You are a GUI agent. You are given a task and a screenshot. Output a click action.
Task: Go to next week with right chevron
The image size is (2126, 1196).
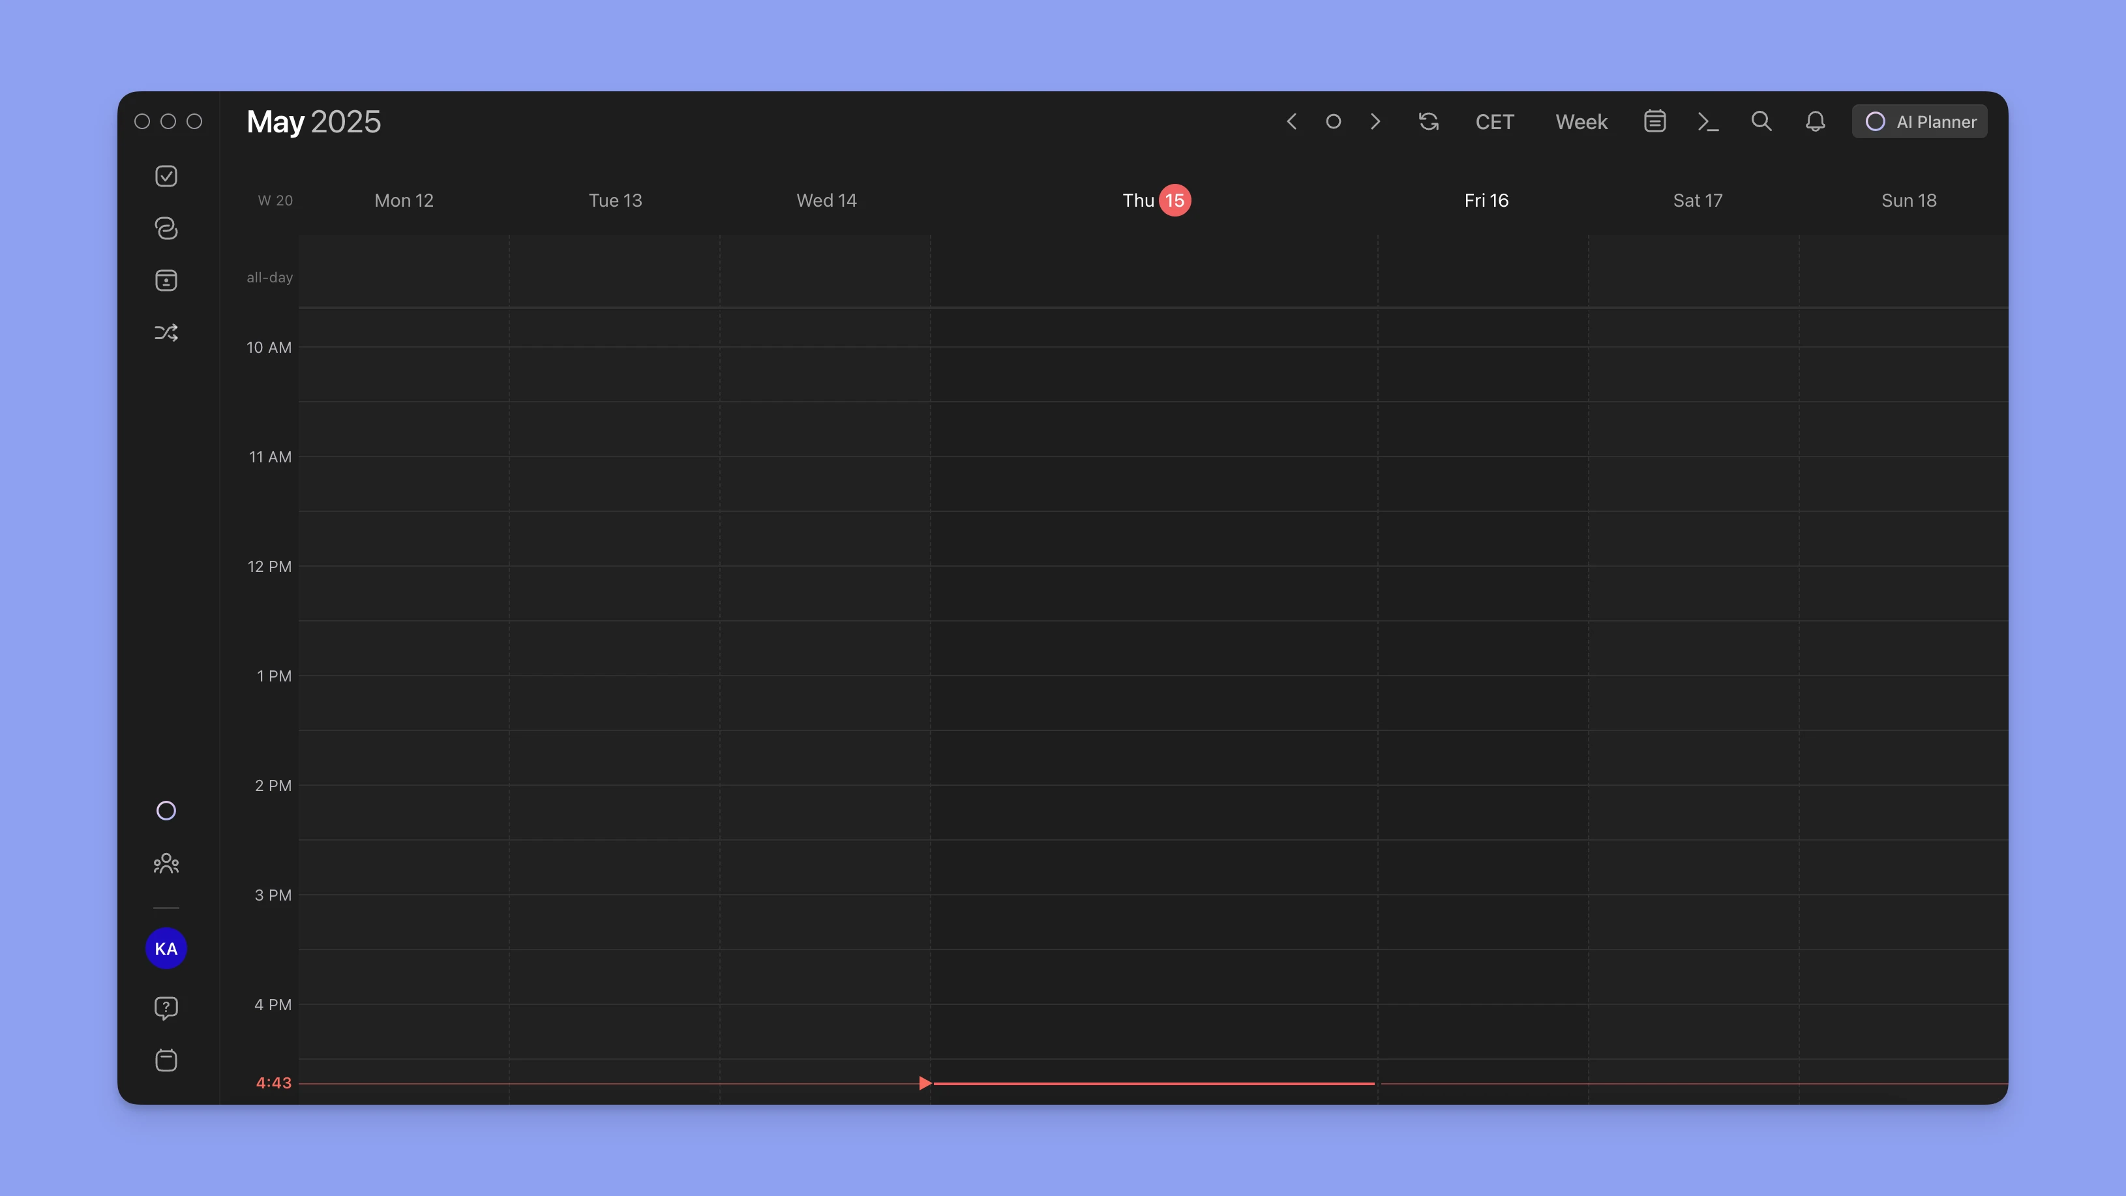click(1375, 121)
